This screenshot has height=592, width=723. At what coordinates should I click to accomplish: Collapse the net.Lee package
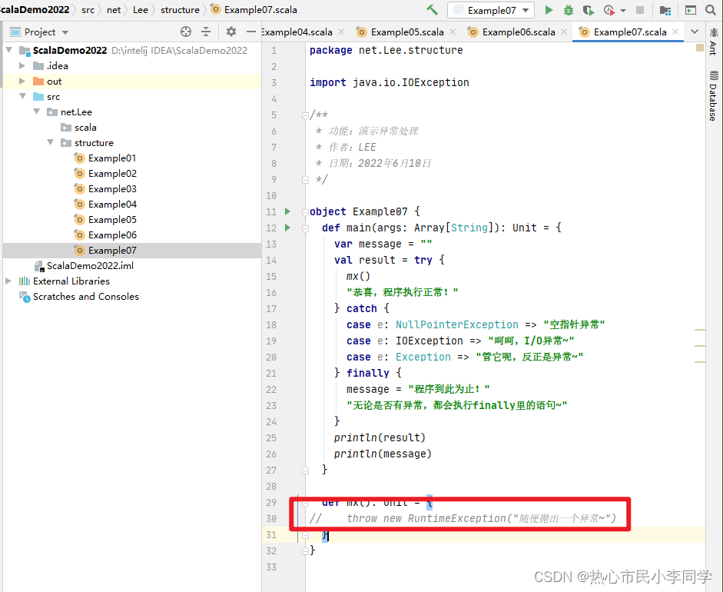point(36,111)
